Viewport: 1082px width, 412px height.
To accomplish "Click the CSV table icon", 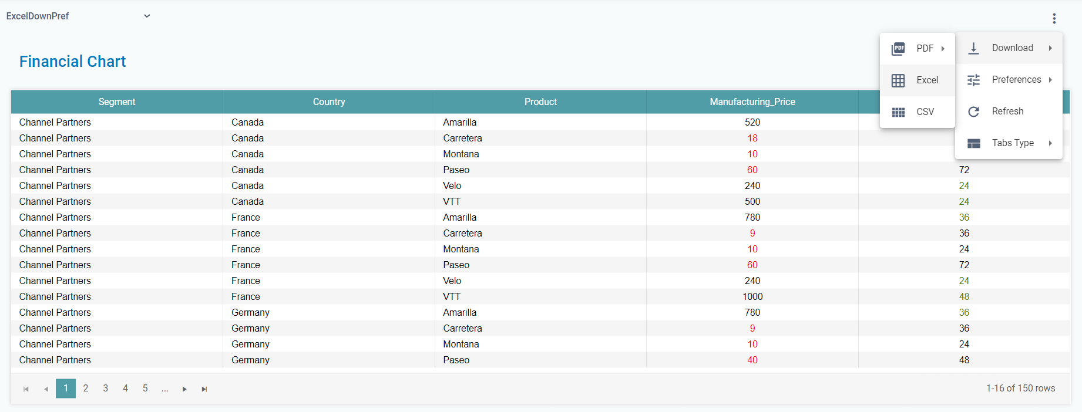I will [x=898, y=112].
